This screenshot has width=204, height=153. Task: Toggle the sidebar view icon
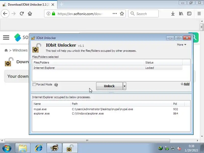(x=189, y=14)
